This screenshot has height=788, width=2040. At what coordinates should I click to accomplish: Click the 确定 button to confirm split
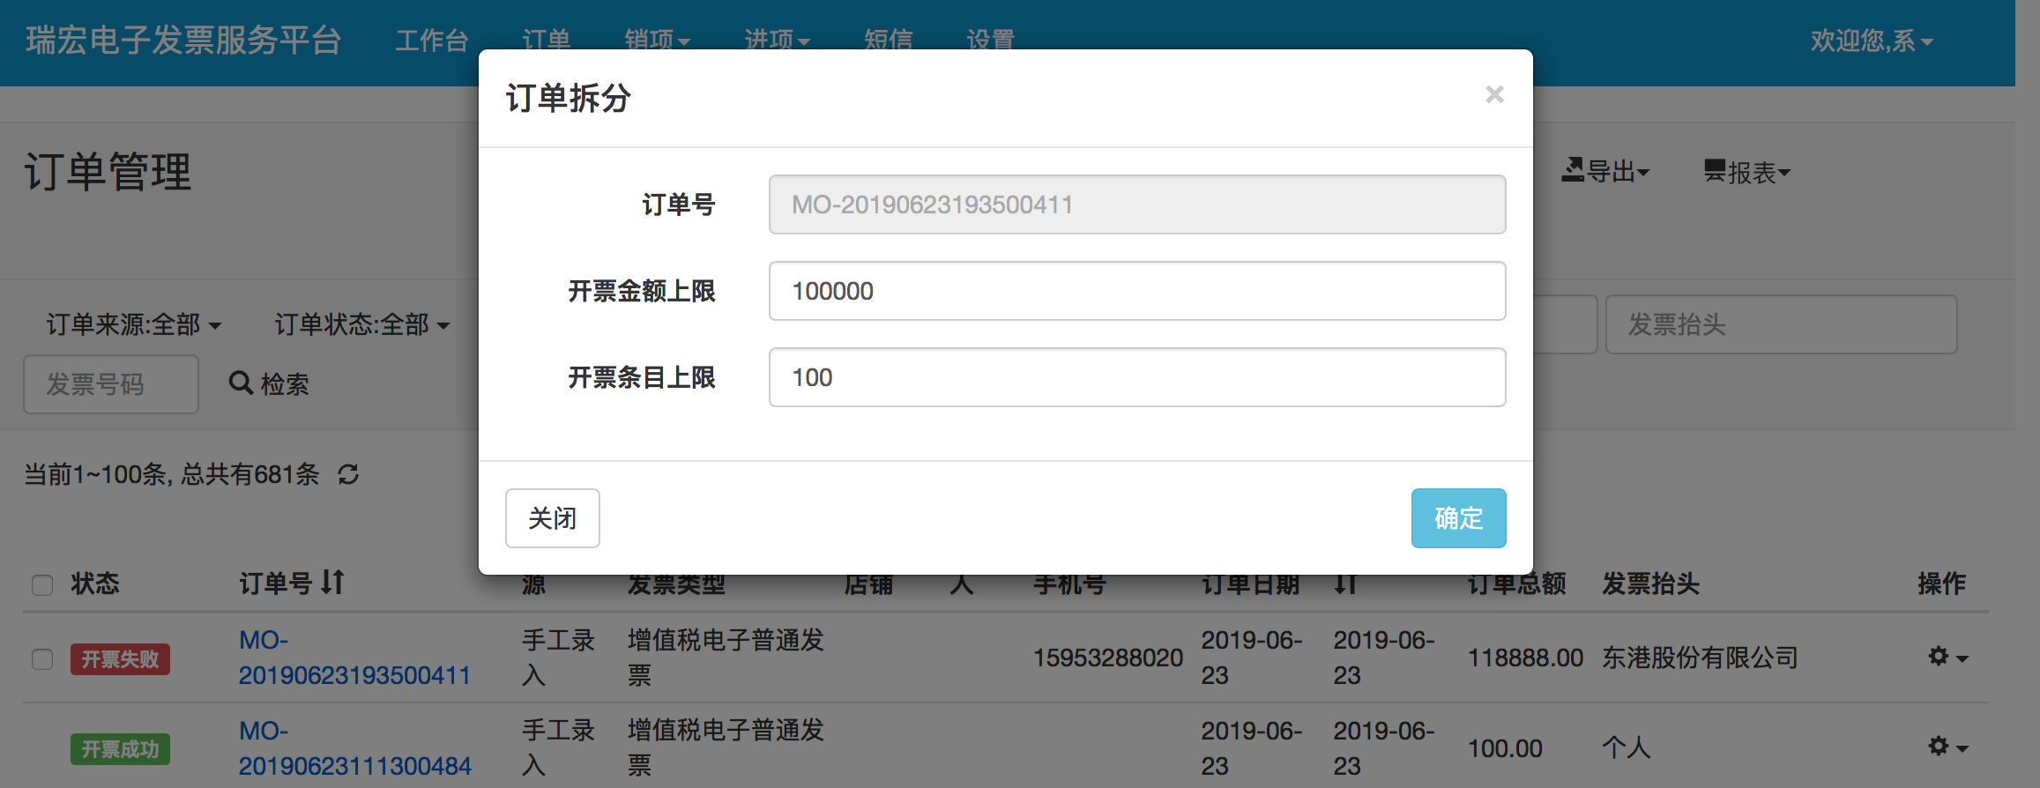(x=1457, y=518)
